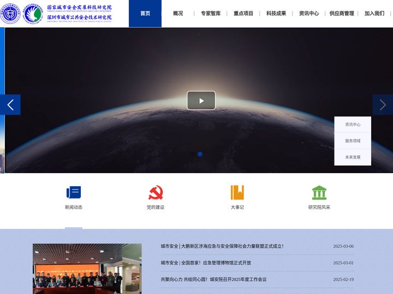Click the bird emblem logo
Screen dimensions: 393x294
(33, 14)
